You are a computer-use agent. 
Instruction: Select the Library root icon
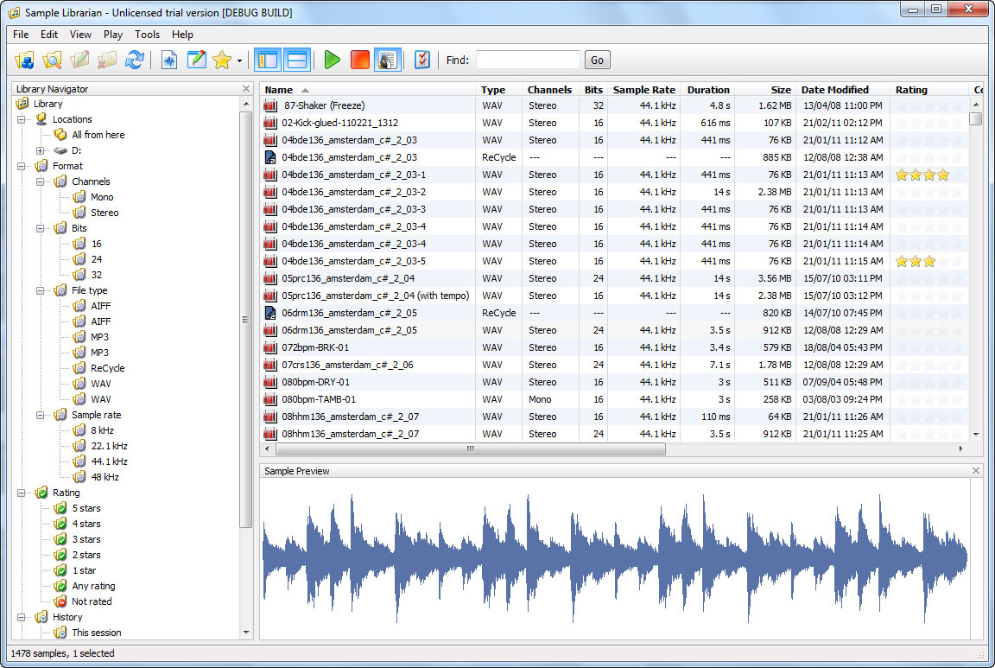click(x=22, y=104)
